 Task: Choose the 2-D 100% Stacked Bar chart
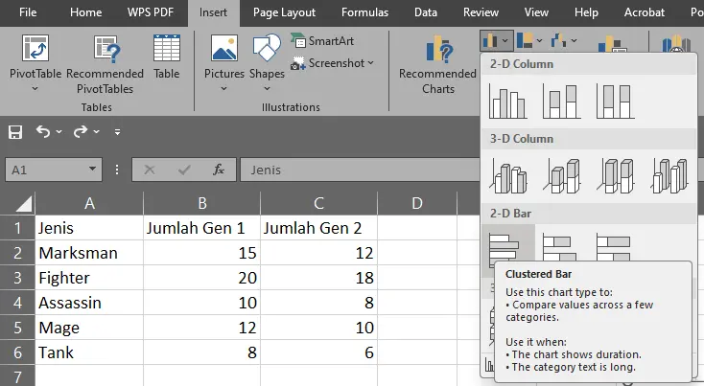613,246
